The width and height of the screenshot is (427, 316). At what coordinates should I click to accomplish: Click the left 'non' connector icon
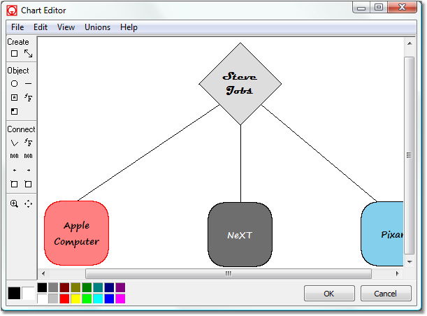click(15, 156)
